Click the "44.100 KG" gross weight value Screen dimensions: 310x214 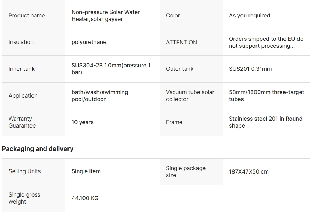(x=85, y=198)
